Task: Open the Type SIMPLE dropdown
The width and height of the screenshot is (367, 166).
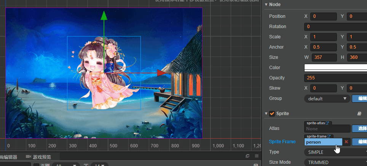Action: click(336, 152)
